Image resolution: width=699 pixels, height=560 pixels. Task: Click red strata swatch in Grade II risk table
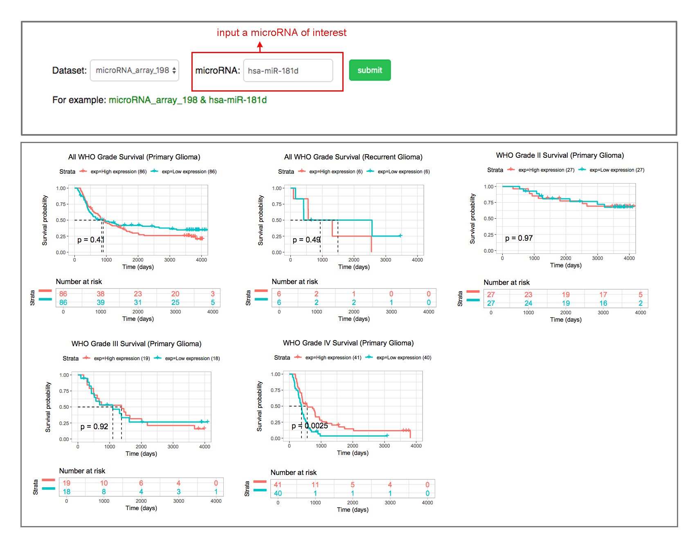tap(473, 292)
